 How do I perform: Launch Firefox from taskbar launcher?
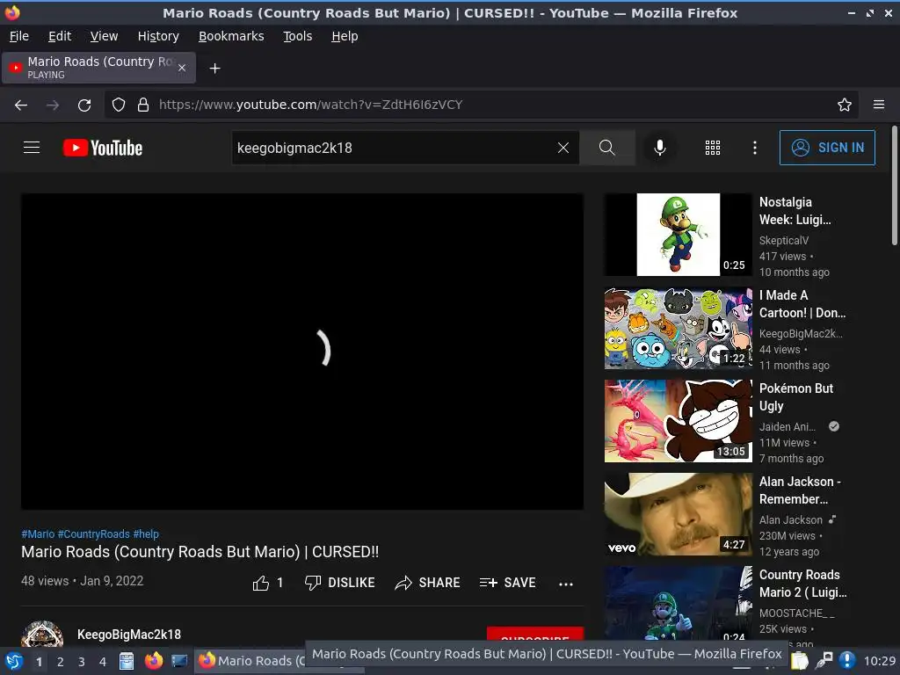153,661
